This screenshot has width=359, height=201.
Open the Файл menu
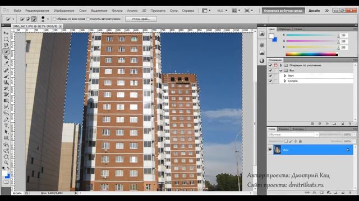coord(17,11)
